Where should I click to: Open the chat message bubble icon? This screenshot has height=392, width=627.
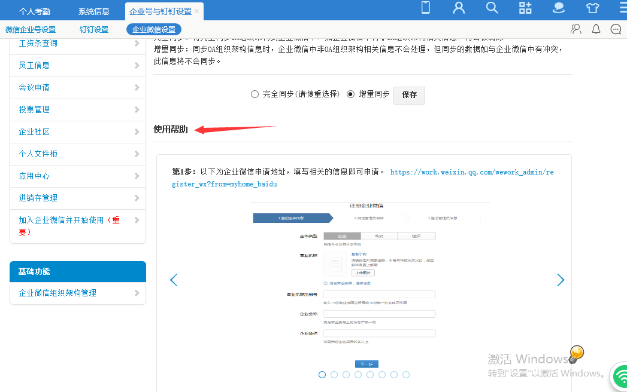(616, 29)
